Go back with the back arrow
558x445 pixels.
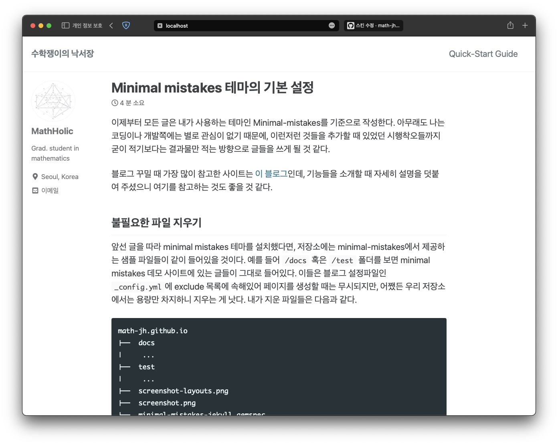click(111, 26)
